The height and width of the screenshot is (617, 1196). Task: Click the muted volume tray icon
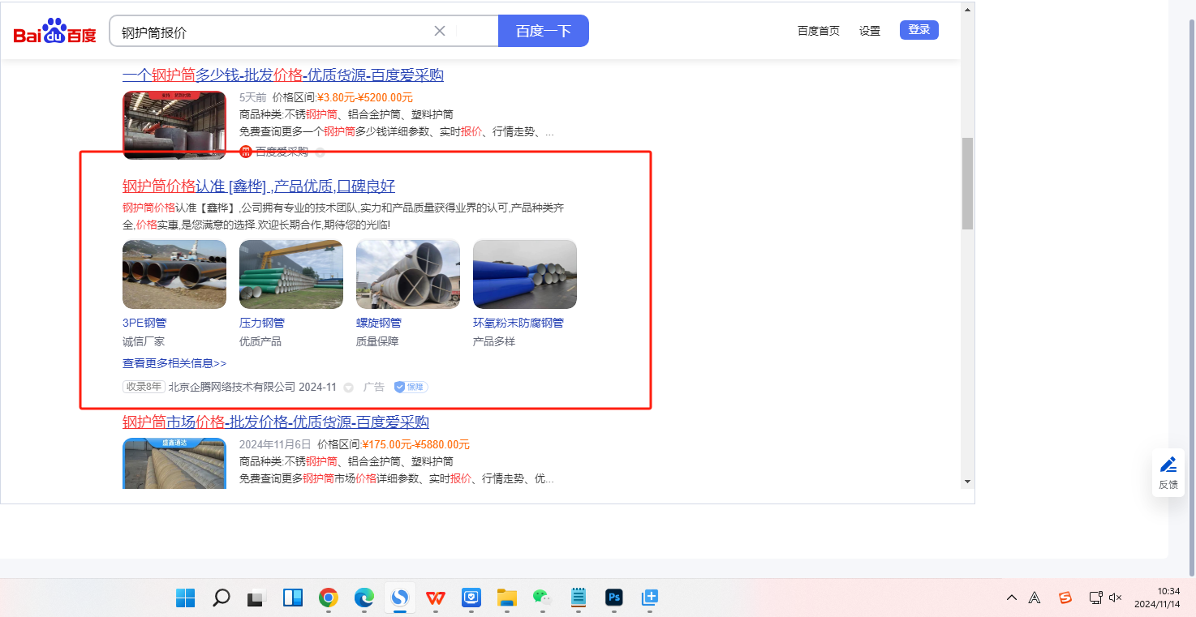(x=1115, y=598)
